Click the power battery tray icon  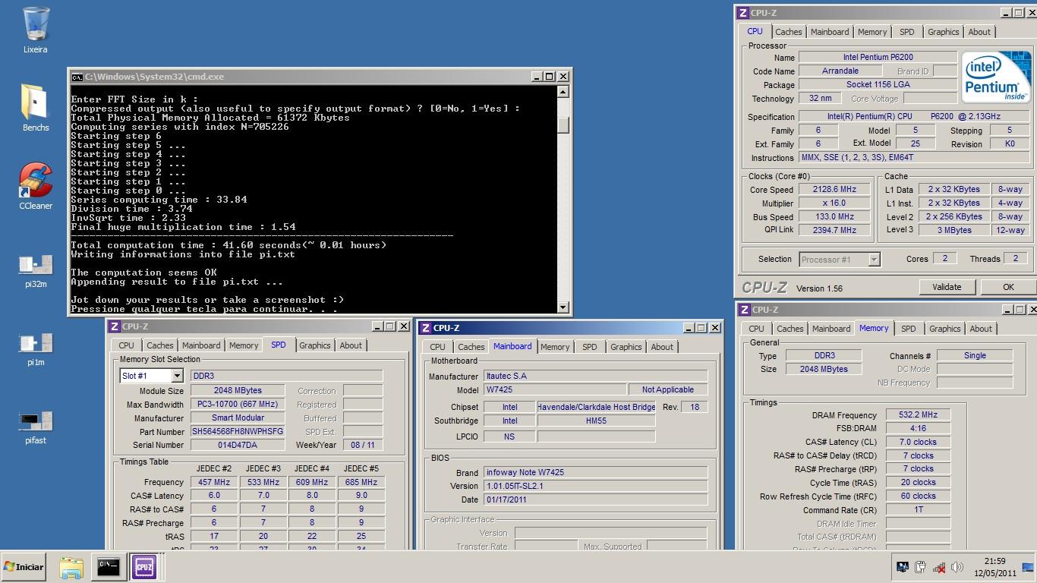(x=921, y=567)
